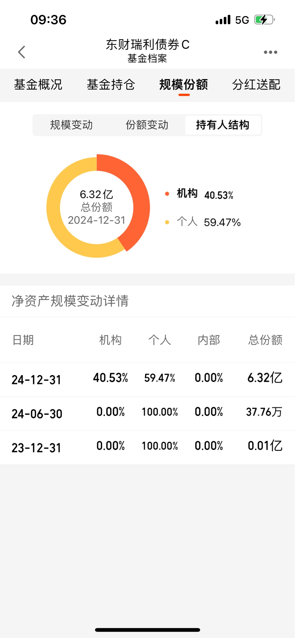Tap the 机构 legend label
The width and height of the screenshot is (295, 638).
pyautogui.click(x=187, y=194)
